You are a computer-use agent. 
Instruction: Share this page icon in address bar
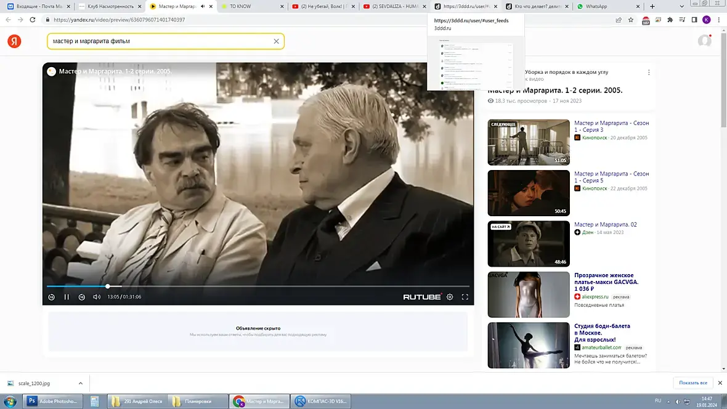click(619, 20)
